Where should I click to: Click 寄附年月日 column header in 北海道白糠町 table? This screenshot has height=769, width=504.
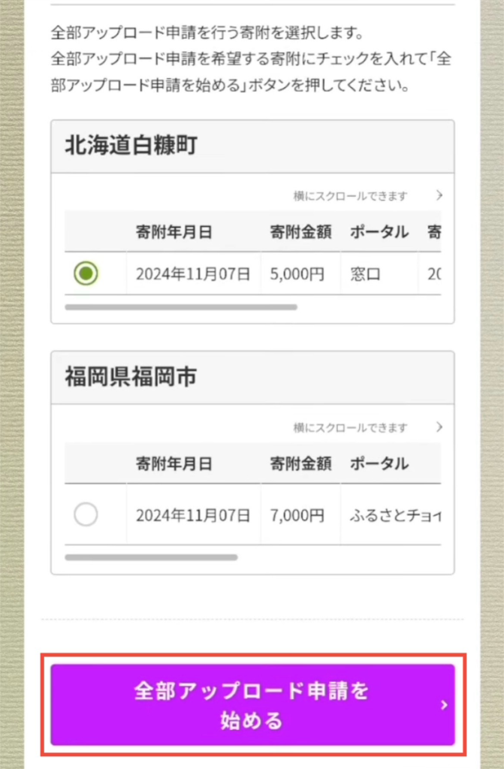point(174,232)
